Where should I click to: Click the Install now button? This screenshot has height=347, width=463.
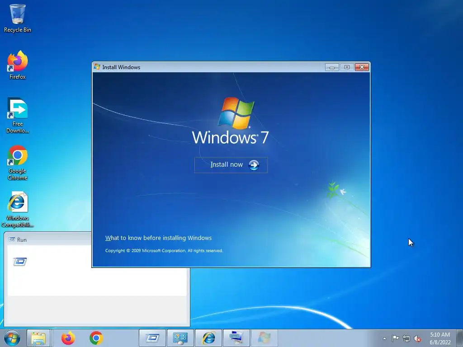[231, 165]
